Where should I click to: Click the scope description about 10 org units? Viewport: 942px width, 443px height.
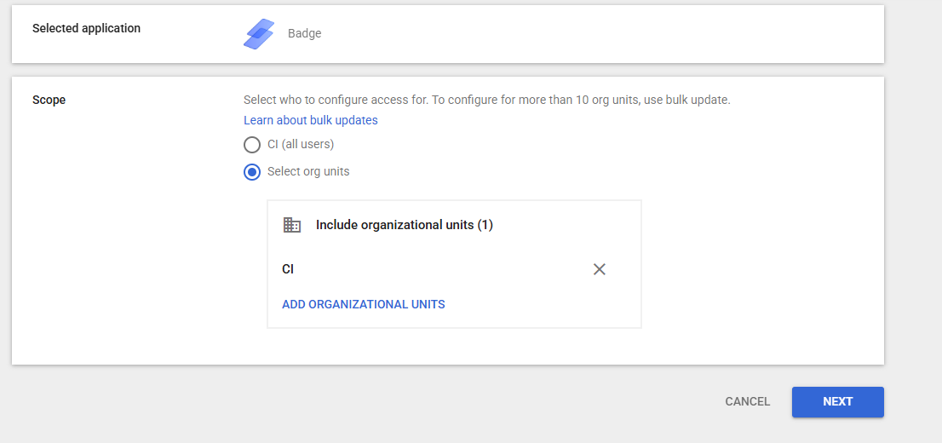pos(486,100)
